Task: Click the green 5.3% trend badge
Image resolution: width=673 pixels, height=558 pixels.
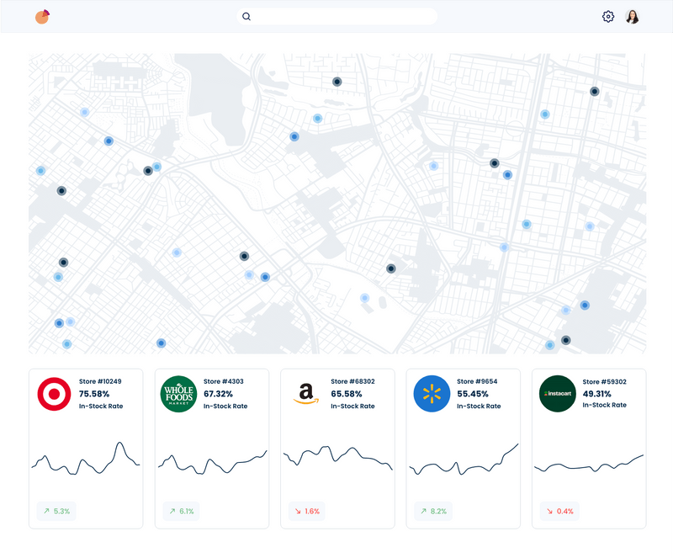Action: pyautogui.click(x=56, y=511)
